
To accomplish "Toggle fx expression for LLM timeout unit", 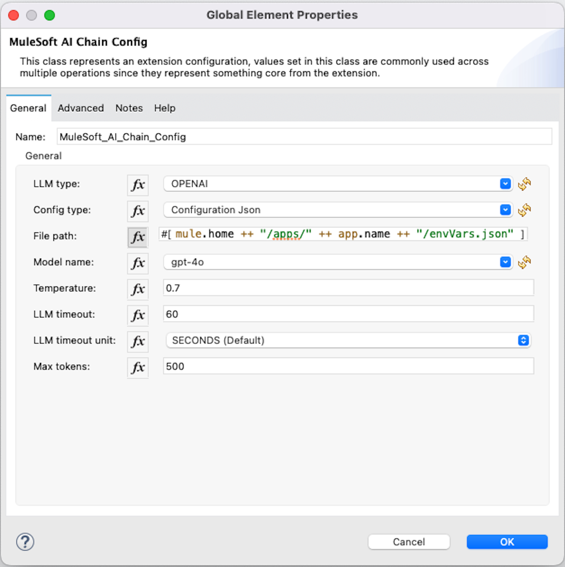I will tap(138, 342).
